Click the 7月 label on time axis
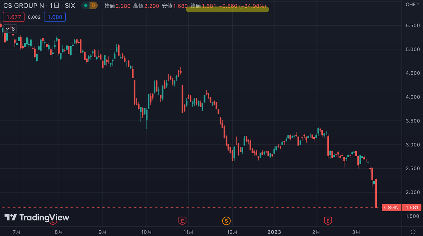 (16, 232)
